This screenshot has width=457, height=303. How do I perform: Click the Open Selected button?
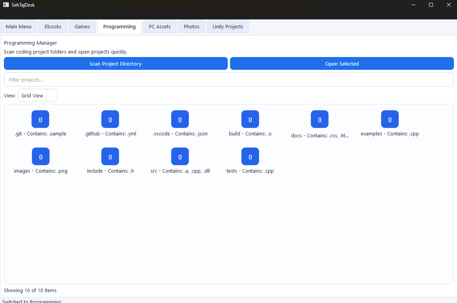(x=342, y=64)
